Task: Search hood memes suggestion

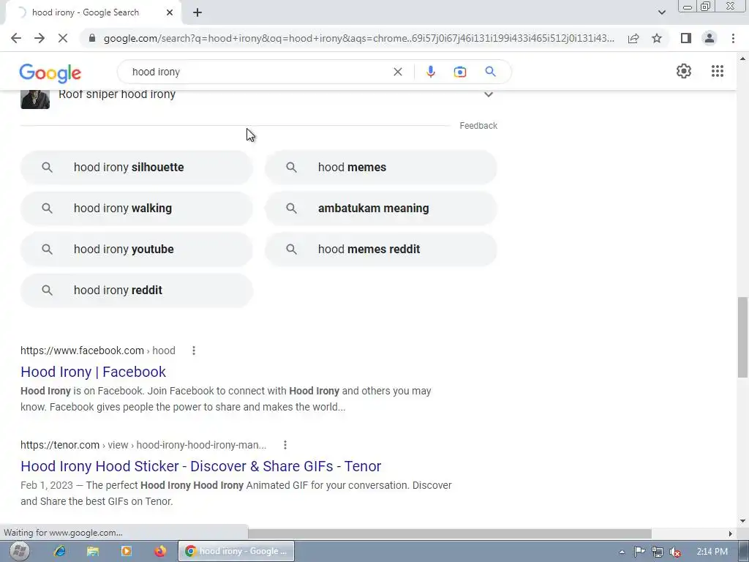Action: [x=380, y=168]
